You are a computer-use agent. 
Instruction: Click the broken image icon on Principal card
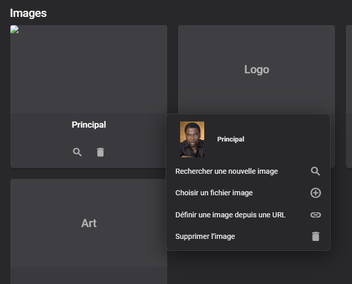point(14,30)
